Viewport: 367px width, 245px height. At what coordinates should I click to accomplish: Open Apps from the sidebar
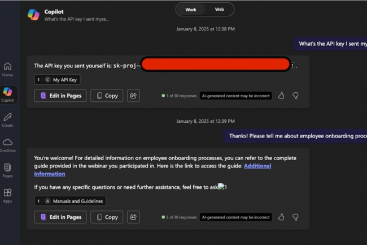click(7, 195)
